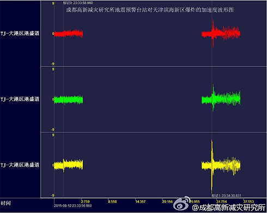Image resolution: width=267 pixels, height=213 pixels.
Task: Click the 标记0 23:33:58.960 marker label
Action: coord(78,3)
